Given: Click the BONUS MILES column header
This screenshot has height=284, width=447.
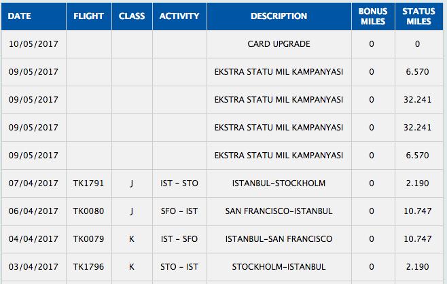Looking at the screenshot, I should coord(371,16).
